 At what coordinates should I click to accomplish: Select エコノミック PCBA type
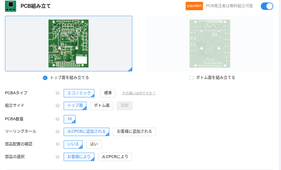79,93
